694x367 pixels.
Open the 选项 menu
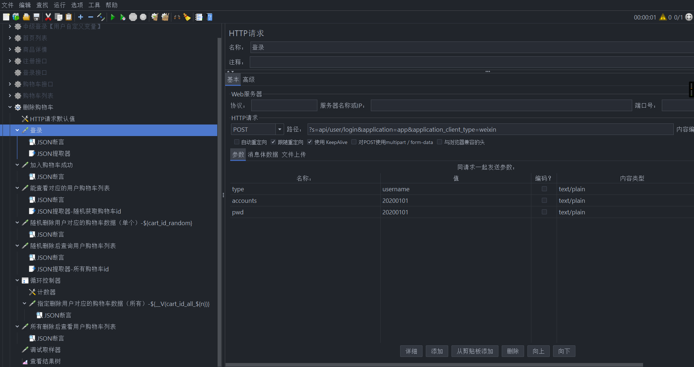(x=77, y=5)
